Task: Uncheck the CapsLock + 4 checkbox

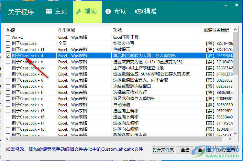Action: [8, 55]
